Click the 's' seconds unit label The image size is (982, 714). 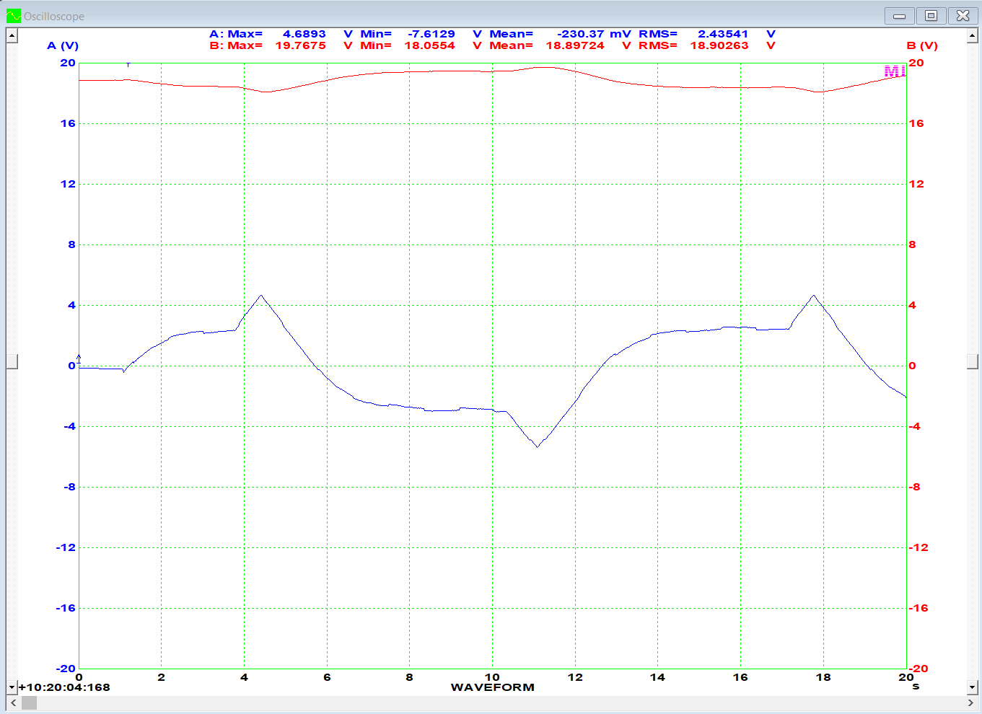tap(916, 687)
